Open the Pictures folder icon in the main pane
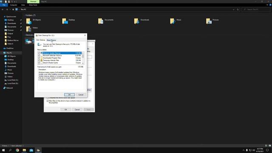This screenshot has height=153, width=272. [209, 21]
